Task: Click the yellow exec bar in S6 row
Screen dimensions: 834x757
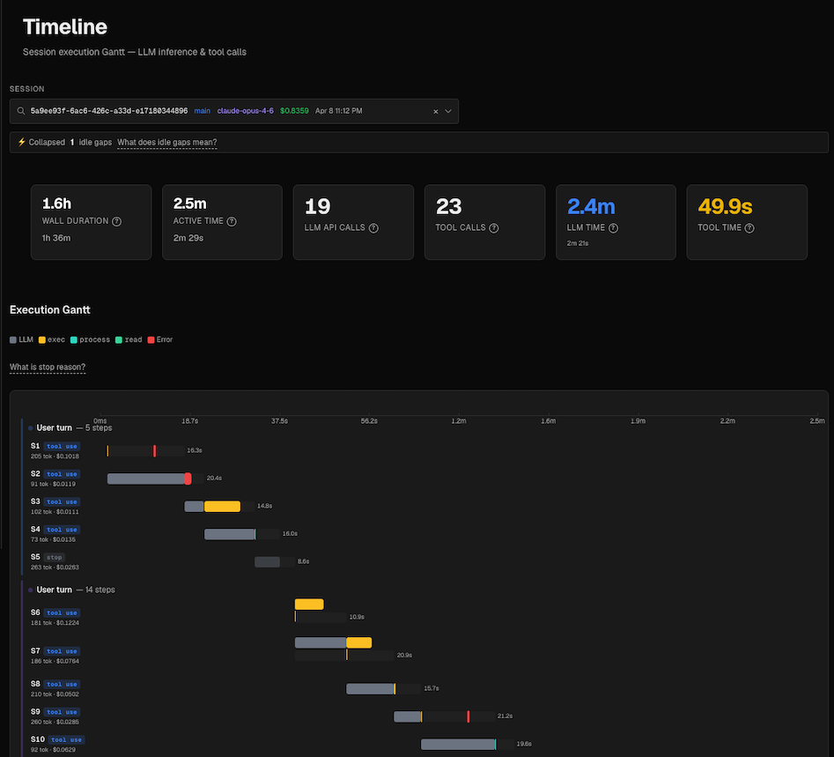Action: click(309, 605)
